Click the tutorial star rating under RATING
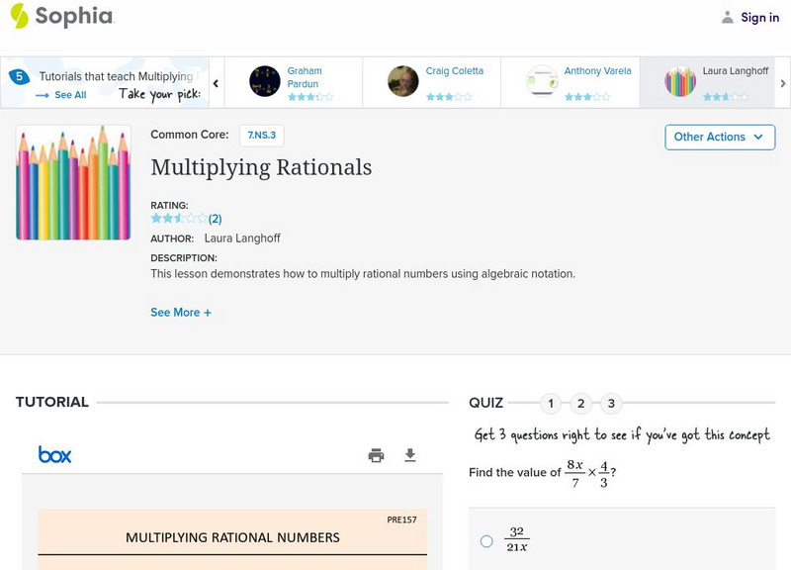Screen dimensions: 791x570 point(179,218)
